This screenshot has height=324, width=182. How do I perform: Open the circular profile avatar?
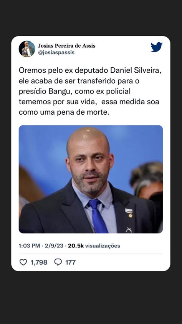point(27,49)
